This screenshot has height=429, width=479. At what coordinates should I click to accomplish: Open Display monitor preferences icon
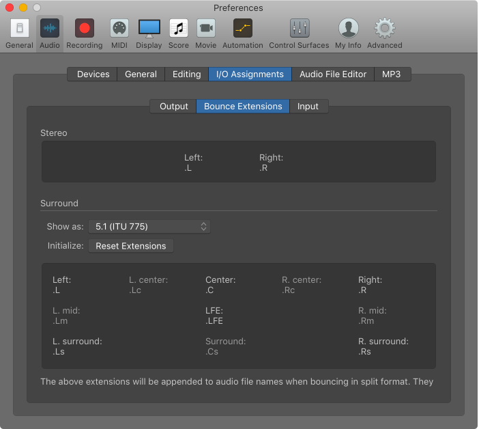pyautogui.click(x=149, y=29)
